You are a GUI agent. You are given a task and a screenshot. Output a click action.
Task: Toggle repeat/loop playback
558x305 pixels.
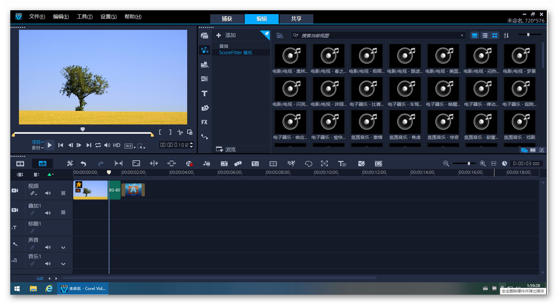[x=98, y=145]
